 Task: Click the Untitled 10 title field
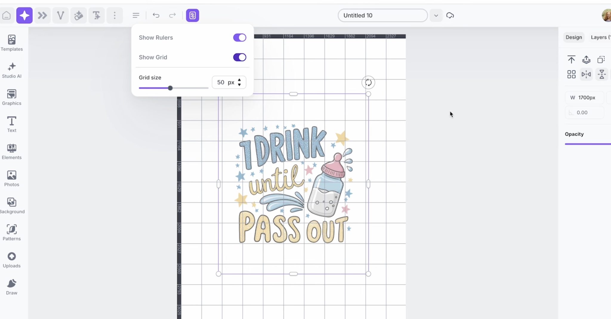(x=382, y=16)
